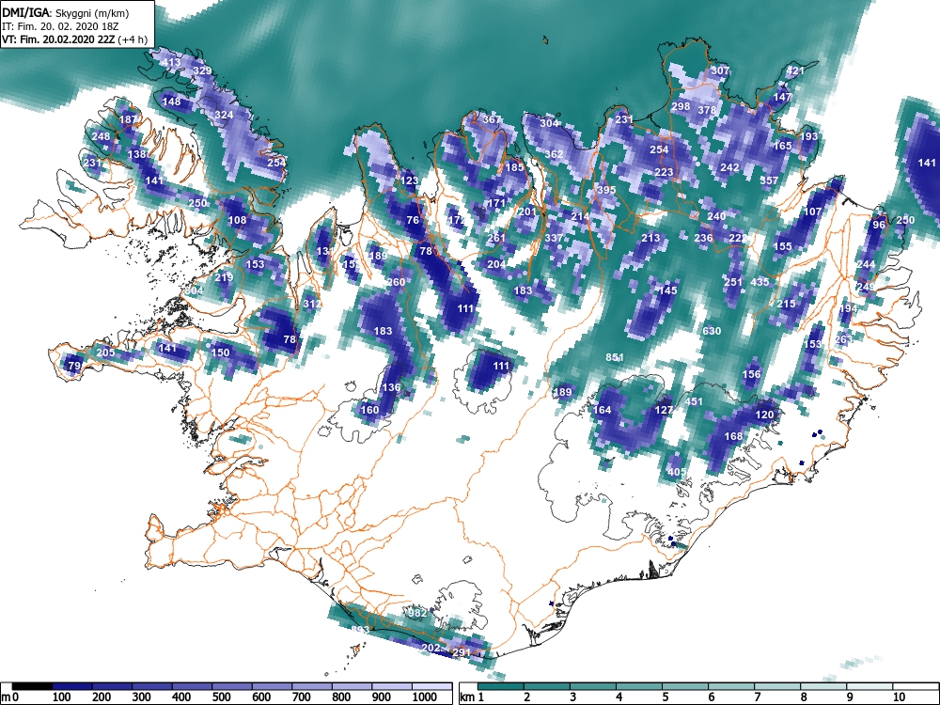The width and height of the screenshot is (940, 705).
Task: Click the visibility value 260 on the map
Action: [396, 282]
